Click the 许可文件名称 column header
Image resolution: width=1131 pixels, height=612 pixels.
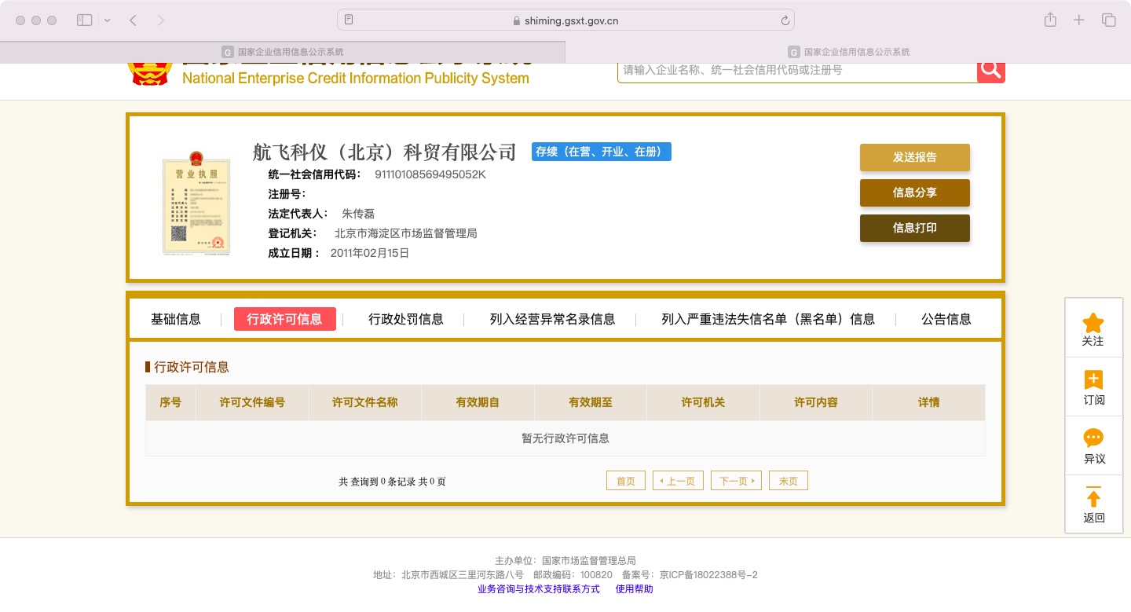pyautogui.click(x=365, y=402)
